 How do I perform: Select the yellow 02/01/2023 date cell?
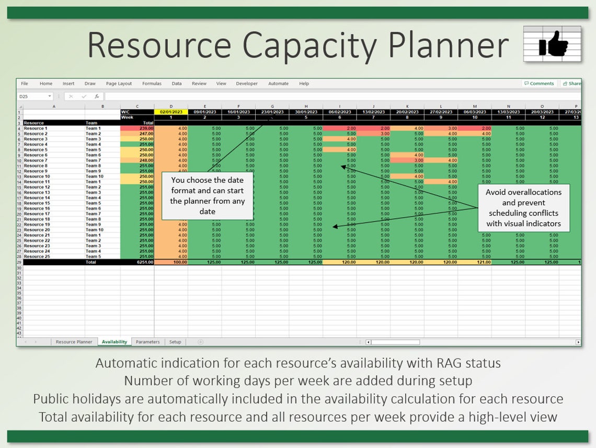pyautogui.click(x=171, y=111)
